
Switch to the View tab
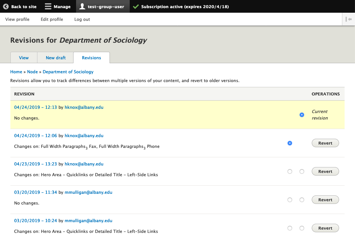[x=24, y=58]
